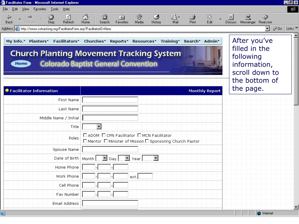Screen dimensions: 299x224
Task: Open the View menu
Action: point(26,9)
